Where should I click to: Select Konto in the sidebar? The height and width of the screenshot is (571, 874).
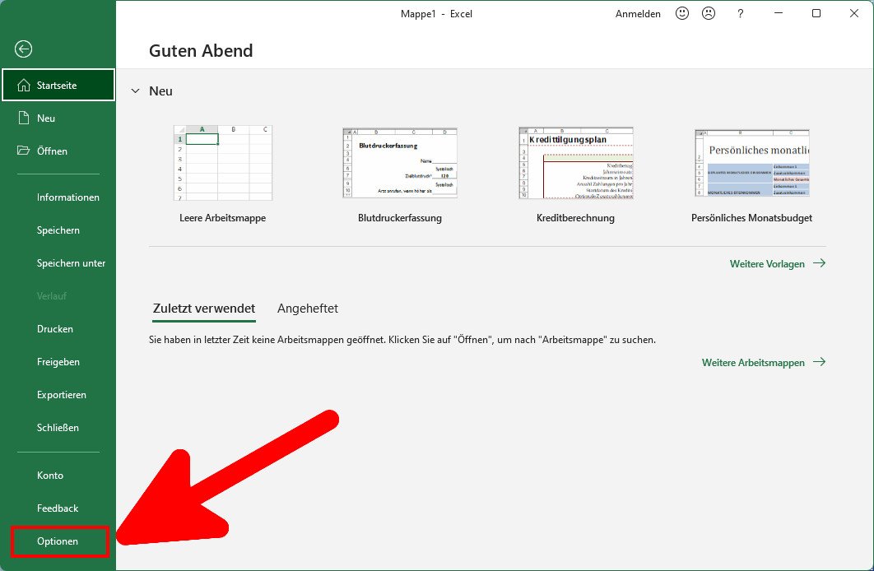pos(50,475)
